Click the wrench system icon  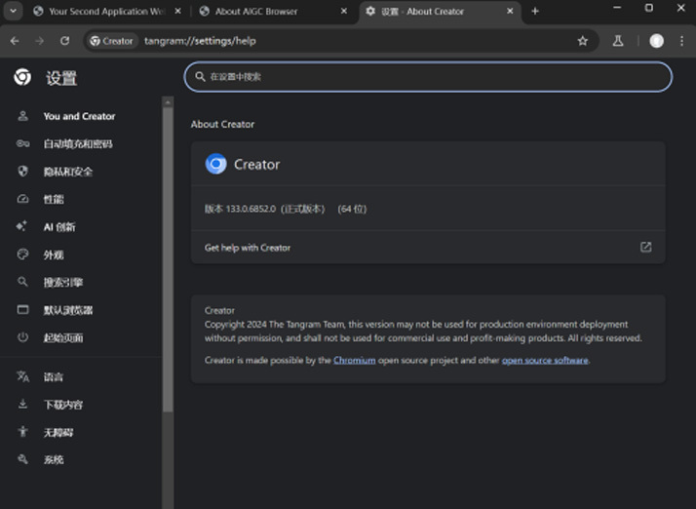point(22,459)
